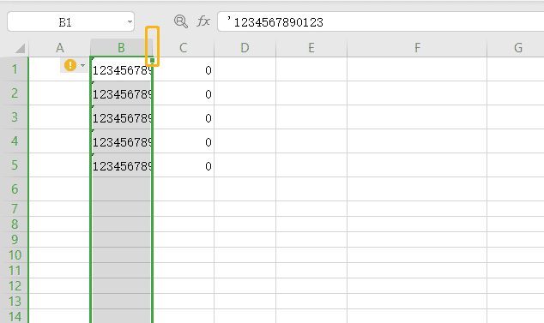Viewport: 544px width, 323px height.
Task: Select column E header
Action: (311, 48)
